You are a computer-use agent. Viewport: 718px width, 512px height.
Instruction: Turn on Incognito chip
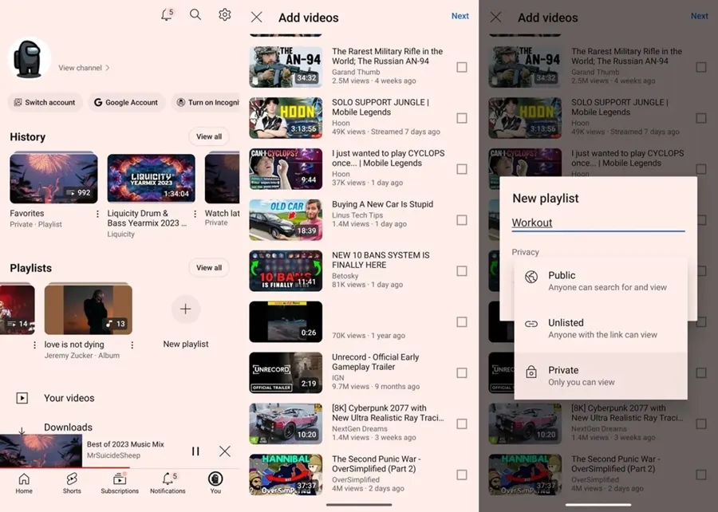(206, 103)
